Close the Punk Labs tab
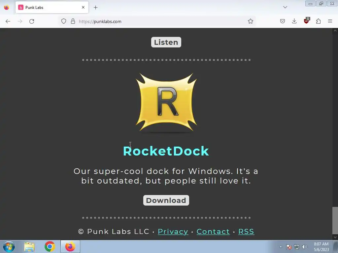 click(83, 7)
